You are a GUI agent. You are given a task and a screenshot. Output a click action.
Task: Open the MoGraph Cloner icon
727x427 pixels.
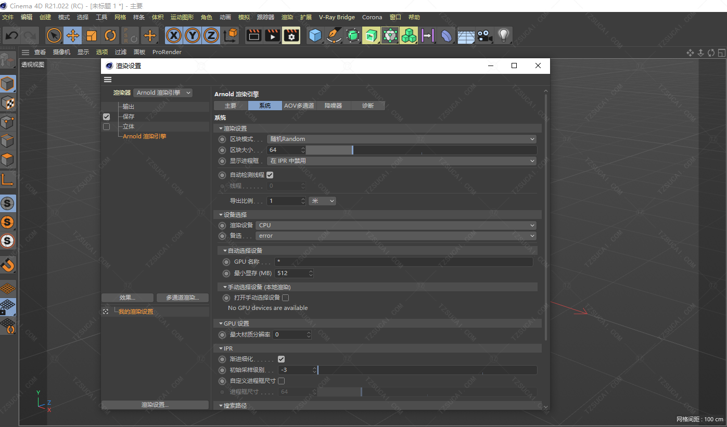(x=409, y=36)
